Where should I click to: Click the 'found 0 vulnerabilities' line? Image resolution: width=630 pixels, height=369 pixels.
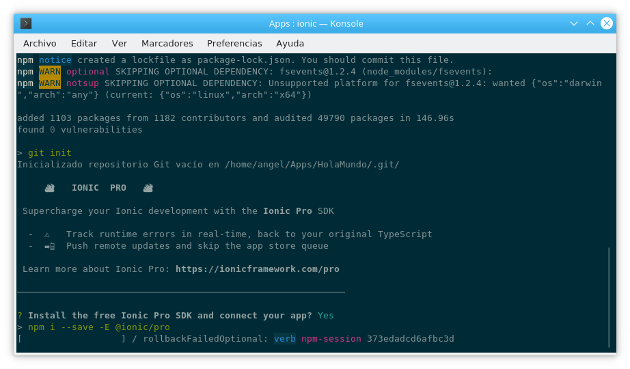click(x=79, y=129)
